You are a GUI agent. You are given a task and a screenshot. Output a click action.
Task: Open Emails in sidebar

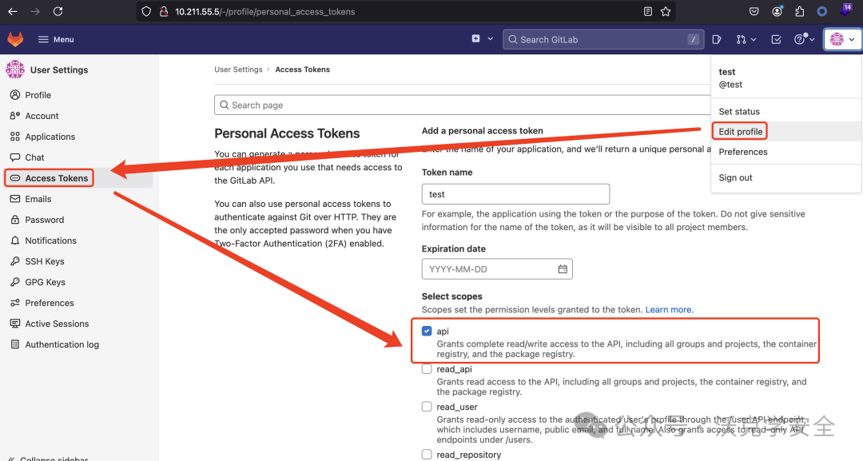tap(38, 199)
